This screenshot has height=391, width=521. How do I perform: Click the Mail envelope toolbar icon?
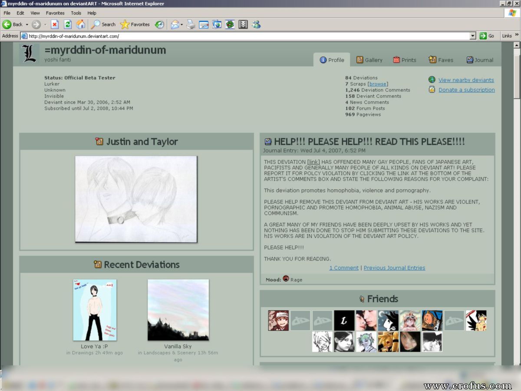click(175, 24)
